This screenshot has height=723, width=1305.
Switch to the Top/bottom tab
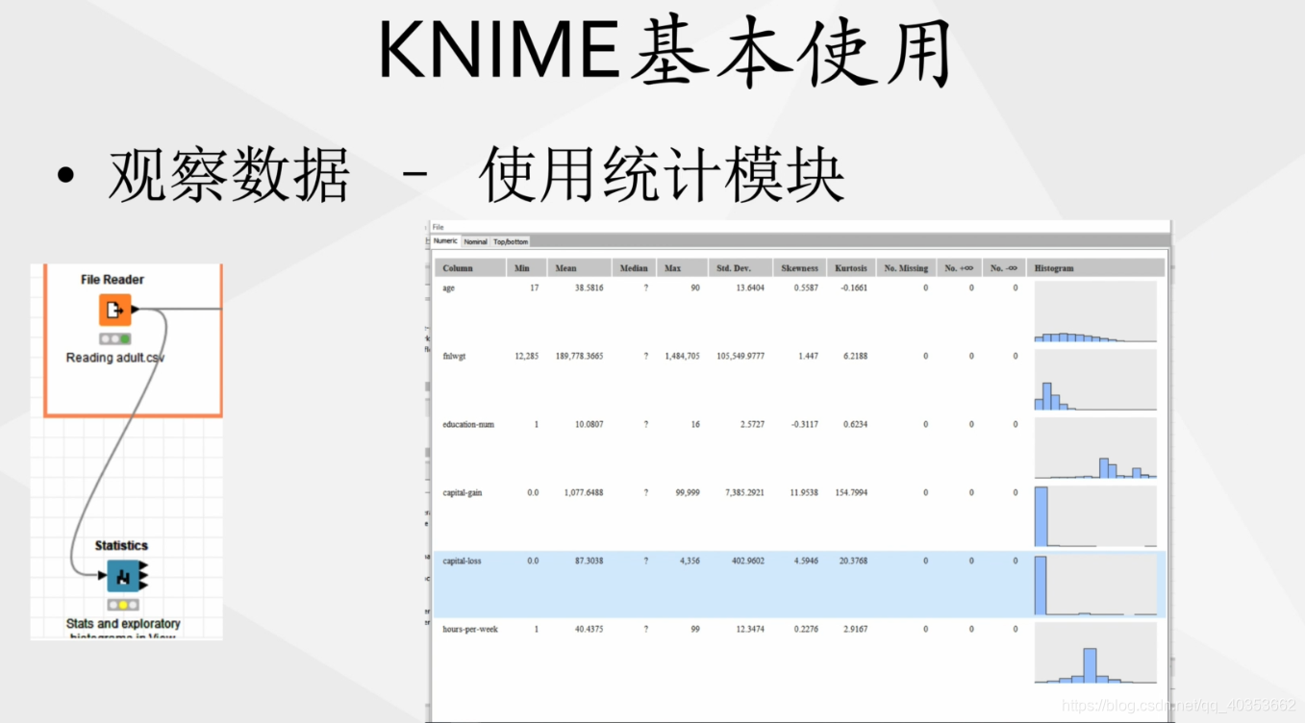(x=511, y=241)
